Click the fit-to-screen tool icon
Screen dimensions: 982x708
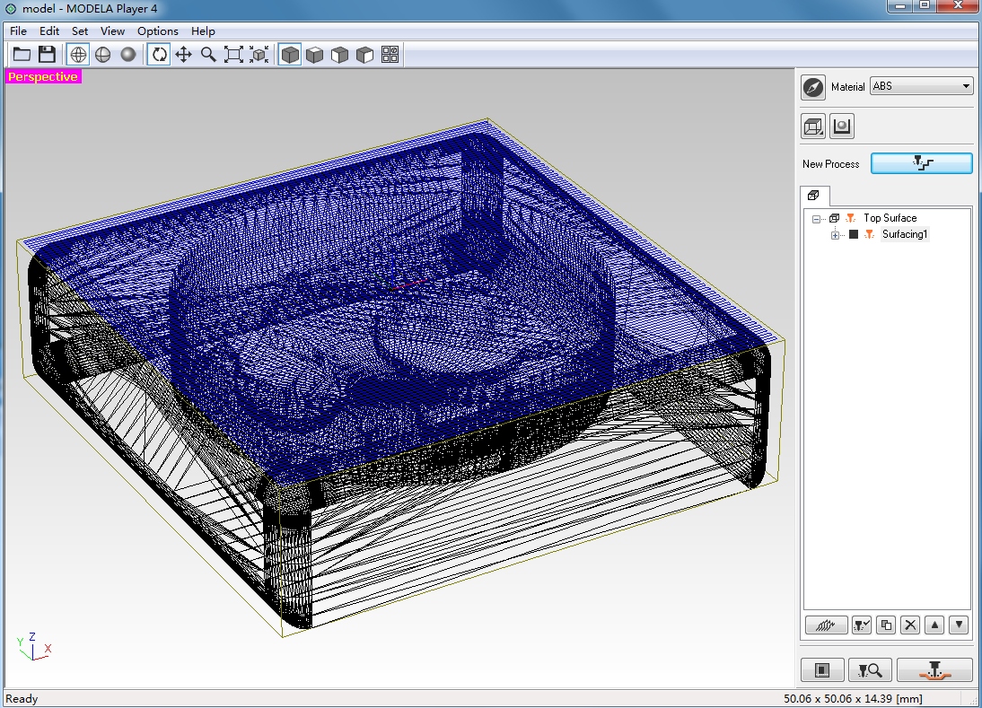[233, 55]
